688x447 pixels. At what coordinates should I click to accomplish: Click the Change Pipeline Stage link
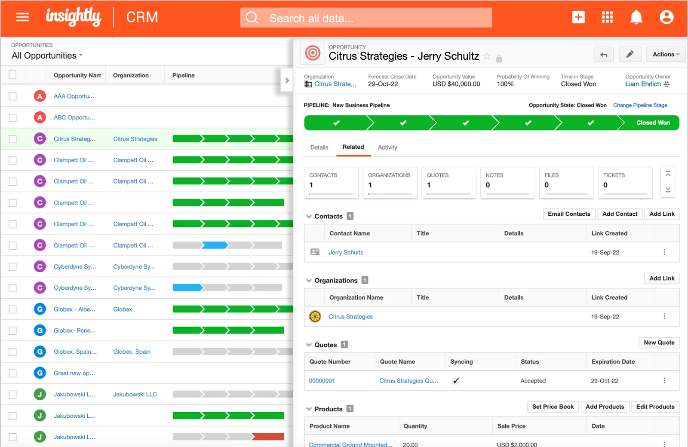click(x=640, y=105)
